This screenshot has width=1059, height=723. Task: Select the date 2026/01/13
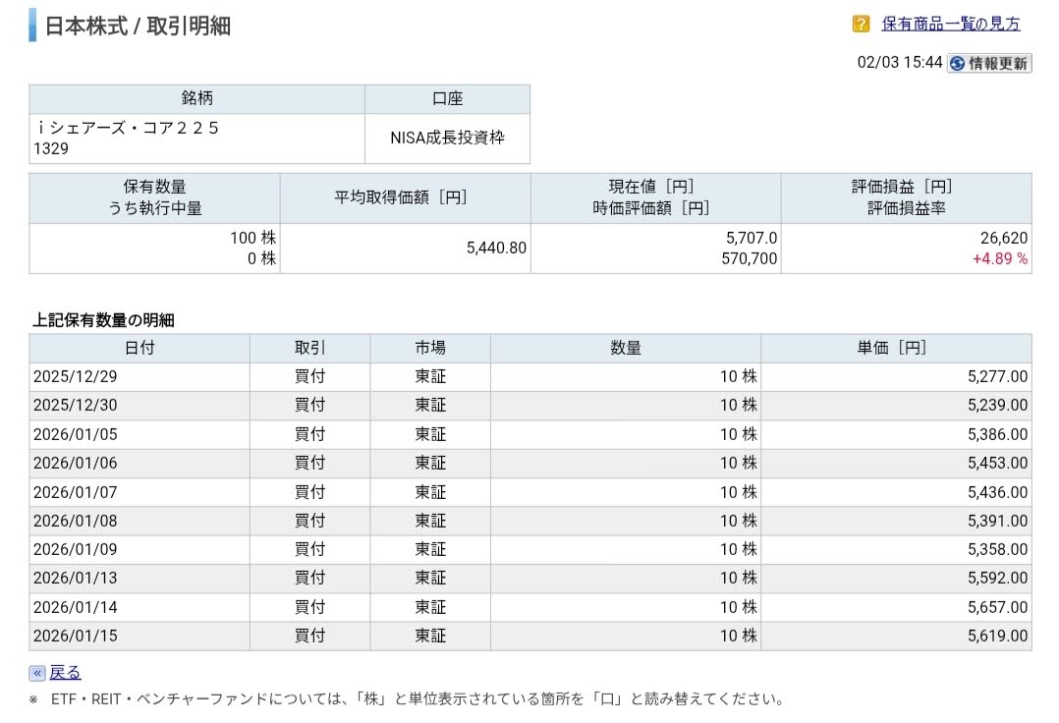tap(75, 578)
